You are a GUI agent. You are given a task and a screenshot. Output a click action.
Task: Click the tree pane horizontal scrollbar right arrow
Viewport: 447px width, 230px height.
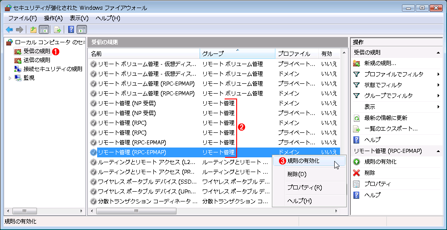82,211
